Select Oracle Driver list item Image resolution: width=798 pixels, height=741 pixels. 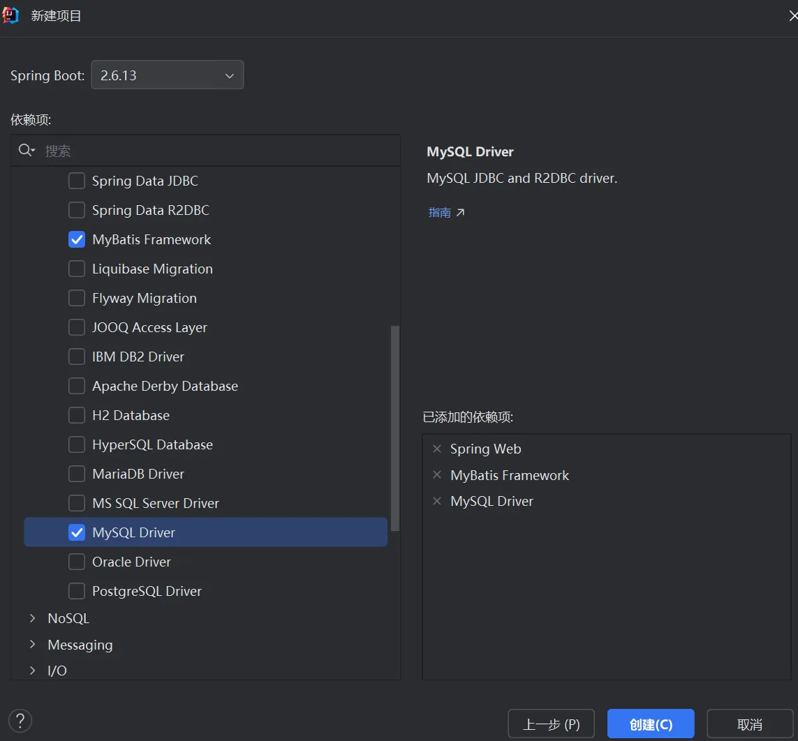point(131,562)
